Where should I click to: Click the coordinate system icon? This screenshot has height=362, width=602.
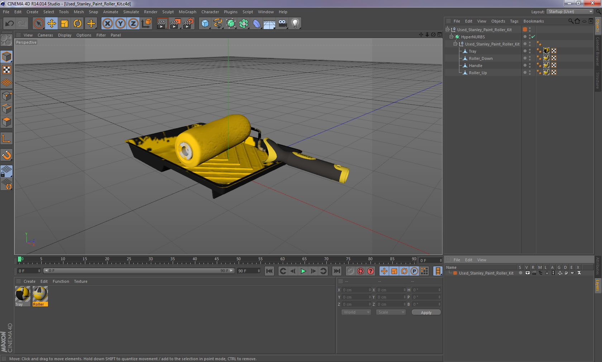click(146, 24)
